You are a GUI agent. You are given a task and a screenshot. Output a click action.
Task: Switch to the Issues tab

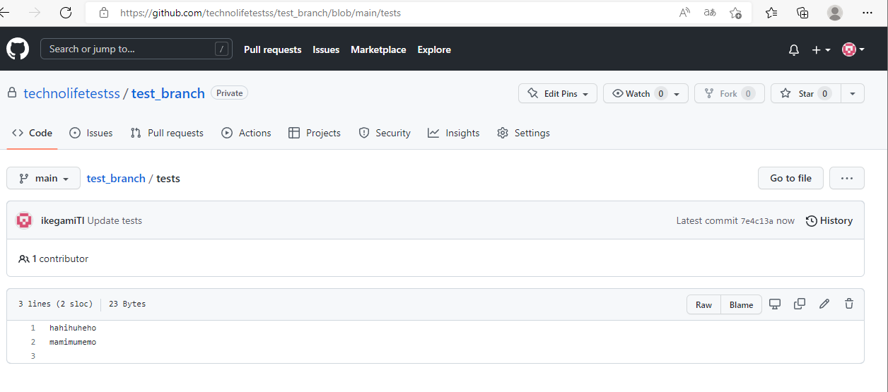[x=91, y=133]
